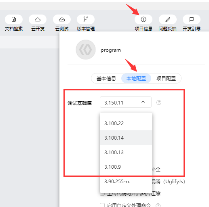Click the program project avatar logo
This screenshot has height=207, width=209.
[x=86, y=50]
